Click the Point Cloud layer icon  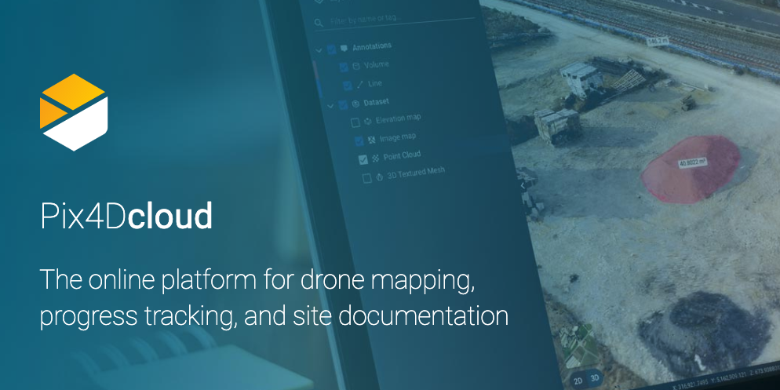pyautogui.click(x=374, y=158)
